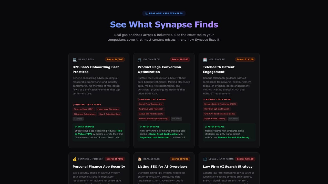Select the 'Social Proof Engineering' topic tag
328x184 pixels.
151,104
